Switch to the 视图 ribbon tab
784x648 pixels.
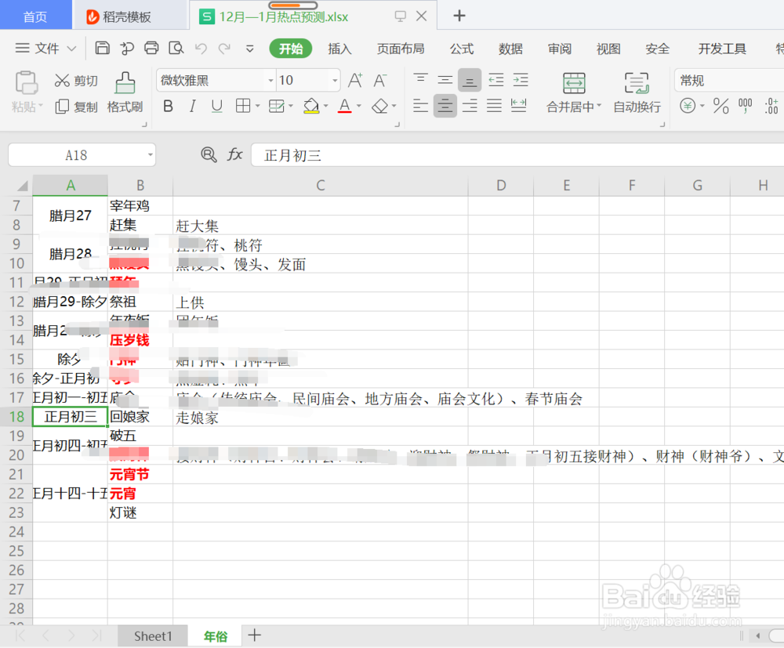point(608,49)
